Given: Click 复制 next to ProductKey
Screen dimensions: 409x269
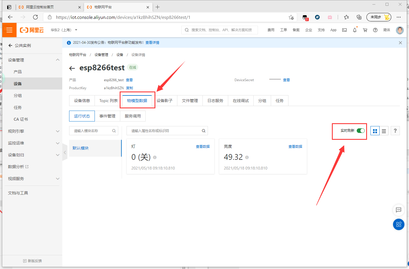Looking at the screenshot, I should coord(129,88).
